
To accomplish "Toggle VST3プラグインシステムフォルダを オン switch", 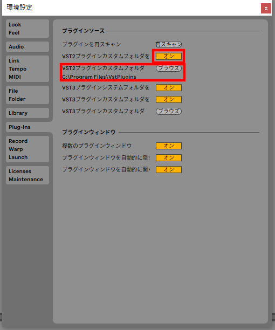I will (x=169, y=87).
